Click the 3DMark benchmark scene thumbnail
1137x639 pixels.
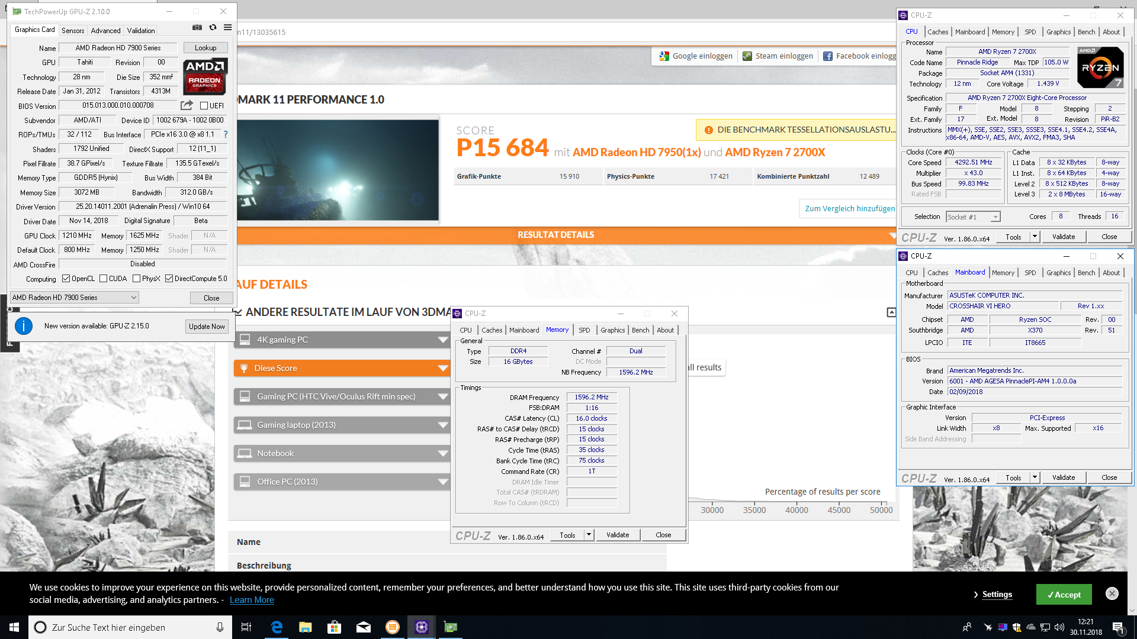[x=338, y=170]
